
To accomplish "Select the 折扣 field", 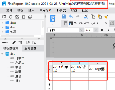I will (x=18, y=81).
